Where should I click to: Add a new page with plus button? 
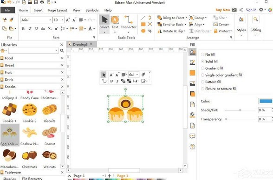point(110,176)
